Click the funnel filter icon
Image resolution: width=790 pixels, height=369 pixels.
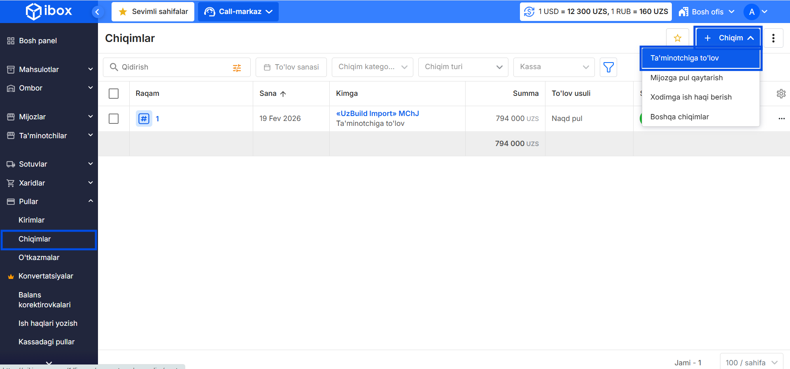point(608,67)
